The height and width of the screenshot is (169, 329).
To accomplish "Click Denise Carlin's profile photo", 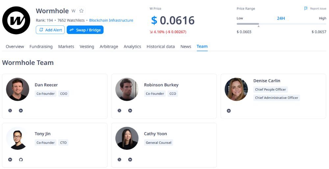I will click(236, 89).
